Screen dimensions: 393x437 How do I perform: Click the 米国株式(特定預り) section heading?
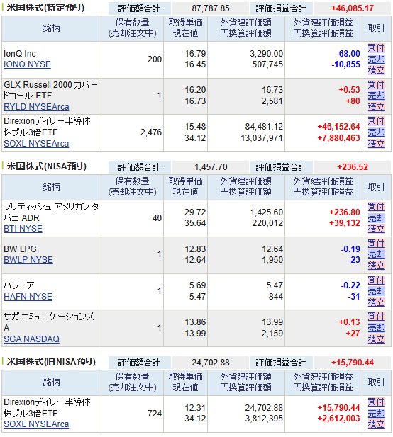[45, 8]
